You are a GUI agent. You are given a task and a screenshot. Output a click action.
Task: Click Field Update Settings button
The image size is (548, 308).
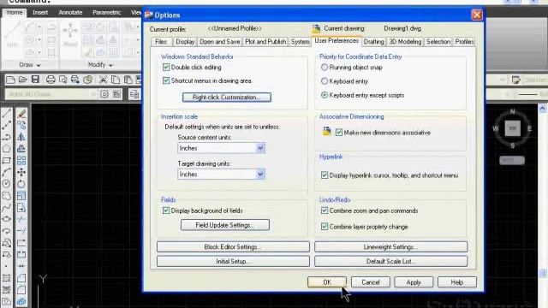tap(225, 225)
